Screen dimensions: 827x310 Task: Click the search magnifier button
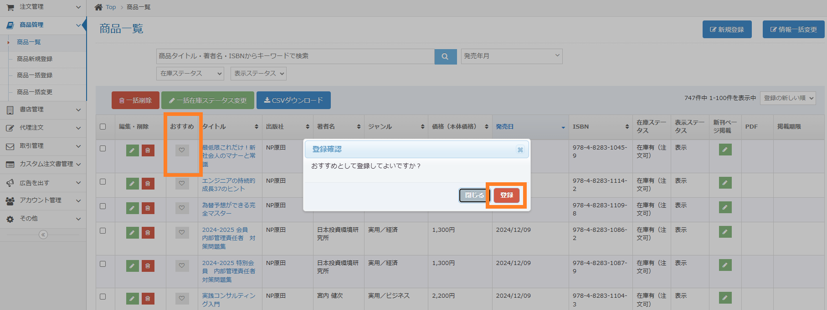pyautogui.click(x=445, y=56)
